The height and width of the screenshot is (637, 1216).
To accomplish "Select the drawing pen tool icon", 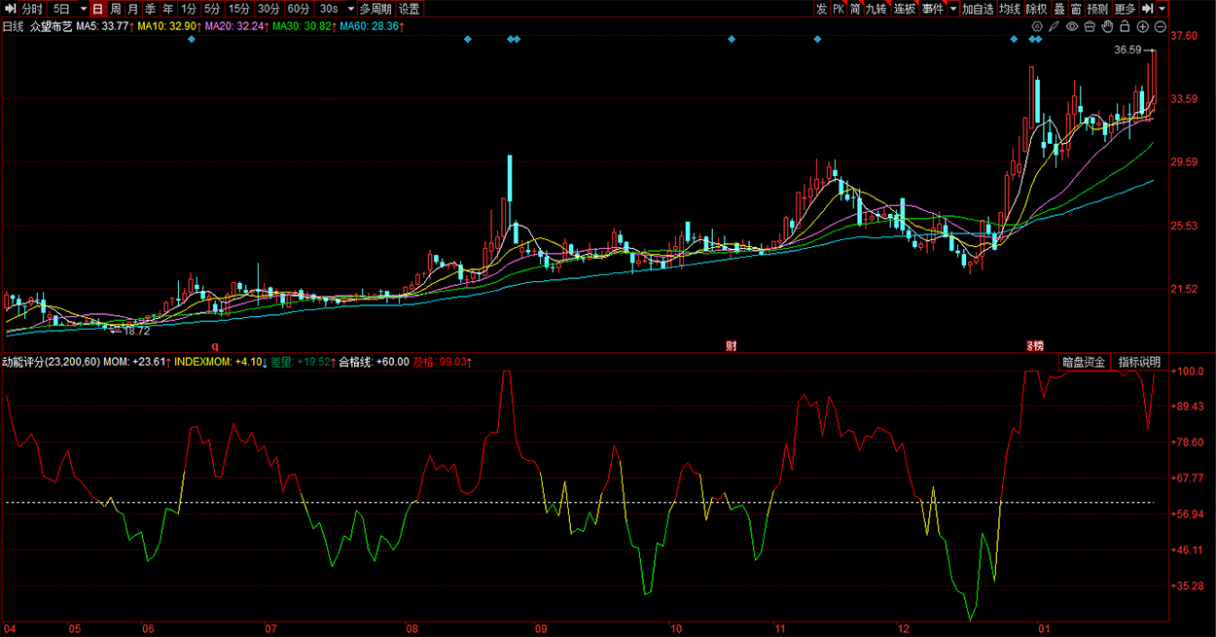I will pyautogui.click(x=1055, y=26).
